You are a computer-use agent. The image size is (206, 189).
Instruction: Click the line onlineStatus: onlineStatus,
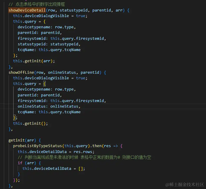49,106
